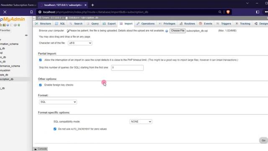Image resolution: width=268 pixels, height=151 pixels.
Task: Select phpmyadmin database in tree
Action: [x=5, y=70]
